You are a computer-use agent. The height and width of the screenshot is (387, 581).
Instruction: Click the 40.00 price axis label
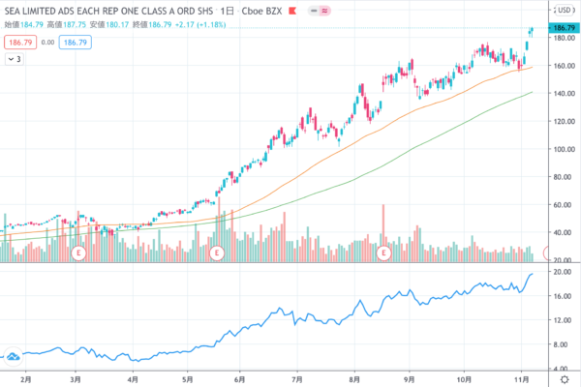tap(563, 232)
